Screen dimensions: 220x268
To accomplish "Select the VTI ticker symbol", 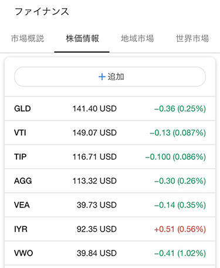I will [20, 133].
